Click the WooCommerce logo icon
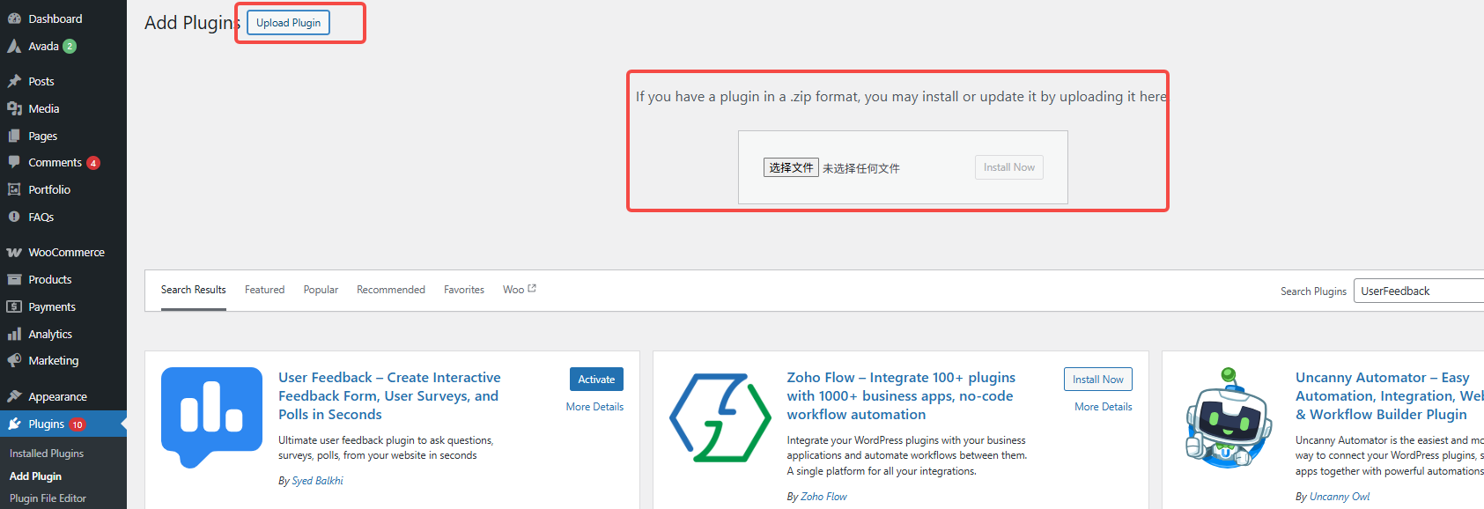 coord(14,252)
